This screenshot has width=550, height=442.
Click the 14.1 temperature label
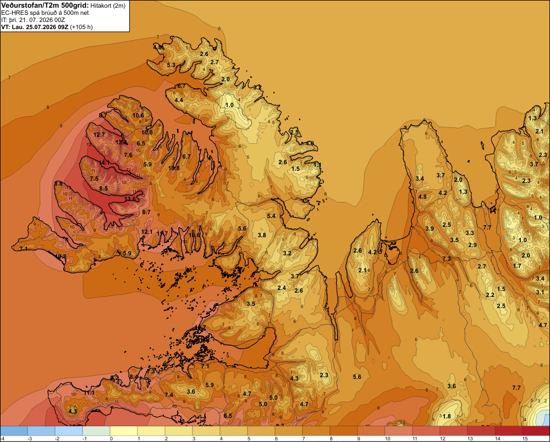(x=104, y=163)
